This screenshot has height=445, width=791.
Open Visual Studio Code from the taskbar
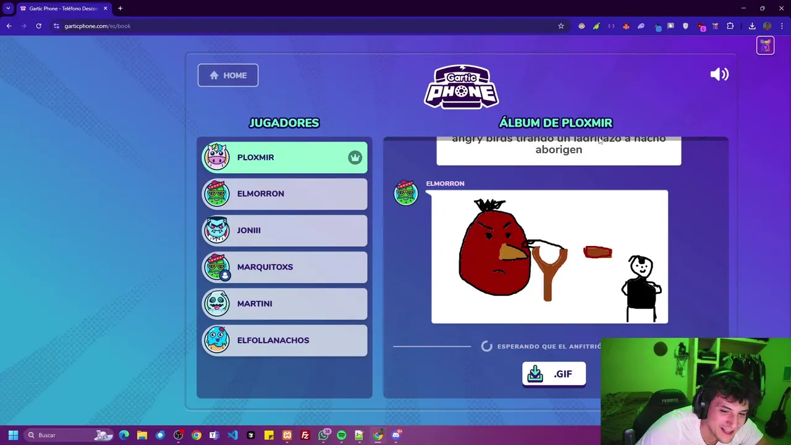(x=232, y=435)
